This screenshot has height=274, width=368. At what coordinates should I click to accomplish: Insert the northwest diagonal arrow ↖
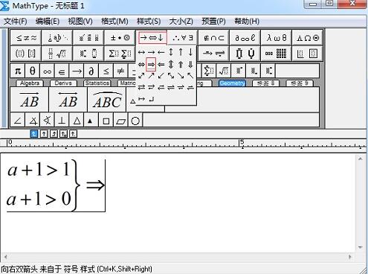(x=190, y=75)
